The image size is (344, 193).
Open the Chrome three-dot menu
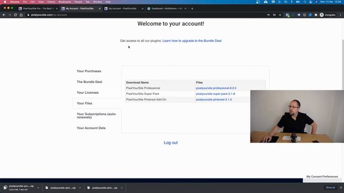(340, 15)
